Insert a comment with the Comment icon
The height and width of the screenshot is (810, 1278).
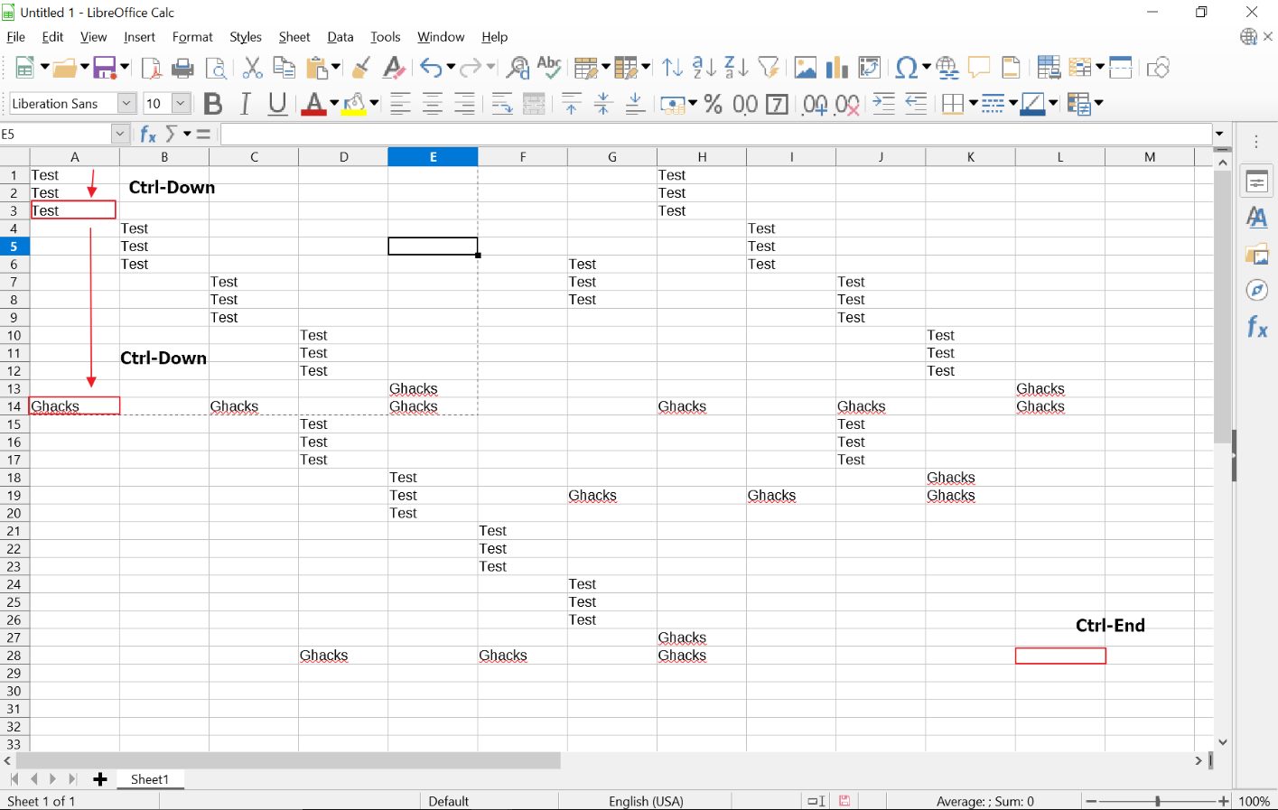tap(978, 67)
